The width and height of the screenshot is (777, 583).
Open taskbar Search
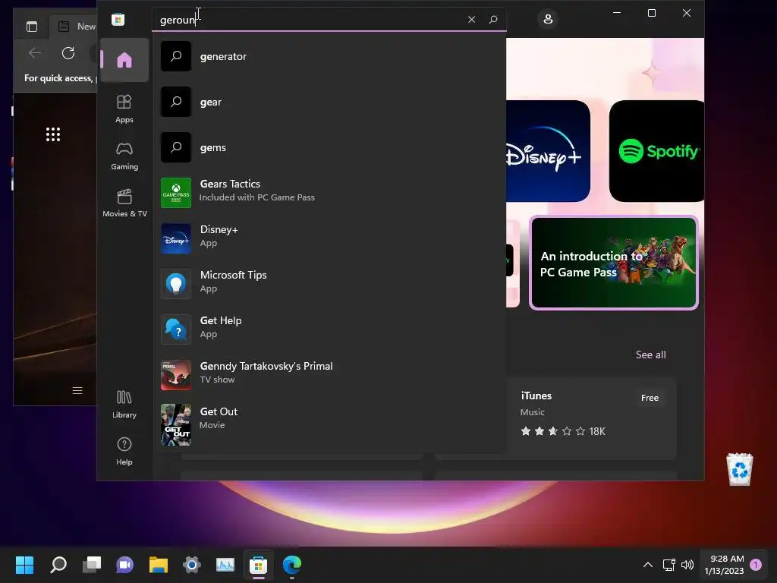[58, 564]
